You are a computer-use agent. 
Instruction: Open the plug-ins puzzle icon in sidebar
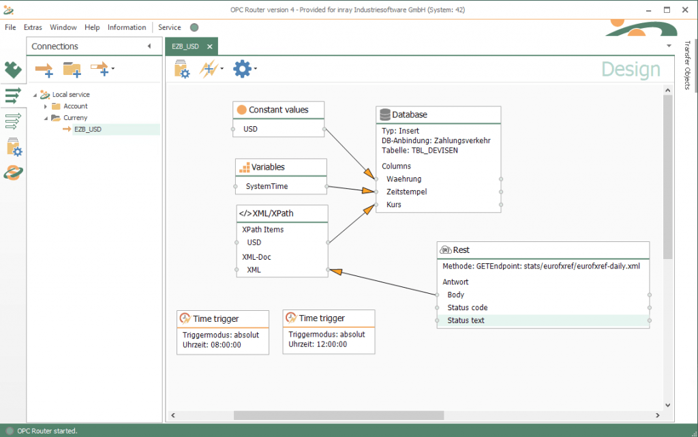13,70
